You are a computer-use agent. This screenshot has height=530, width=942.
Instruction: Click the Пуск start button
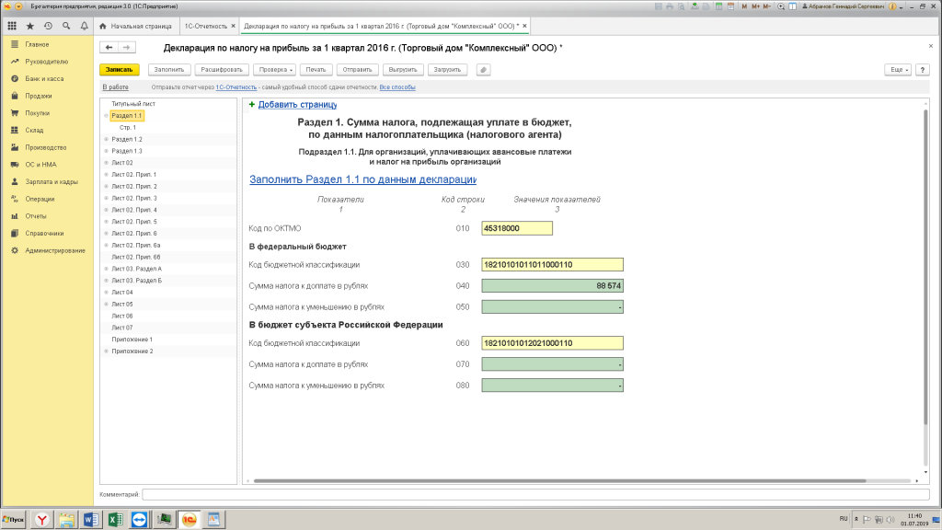(x=13, y=519)
